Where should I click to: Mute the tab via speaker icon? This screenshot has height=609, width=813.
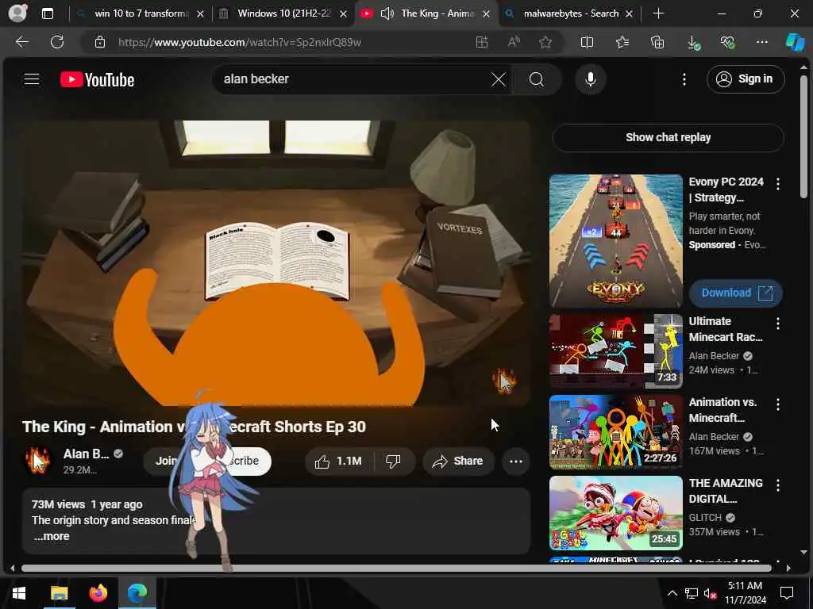(387, 13)
